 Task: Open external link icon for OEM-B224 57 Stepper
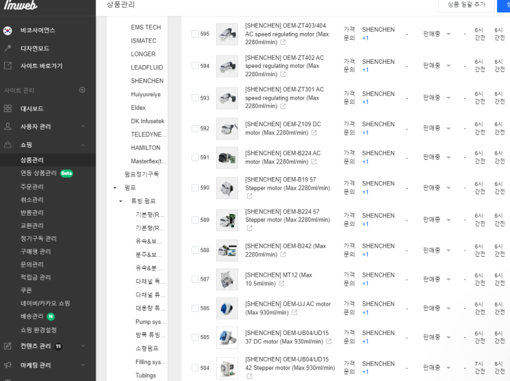pyautogui.click(x=249, y=228)
